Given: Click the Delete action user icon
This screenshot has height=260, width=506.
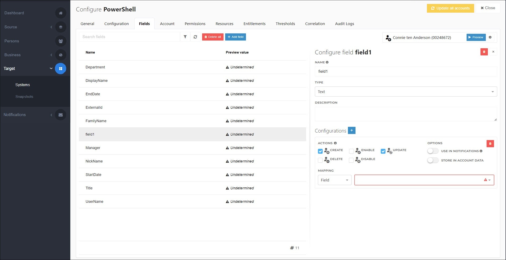Looking at the screenshot, I should (x=327, y=160).
